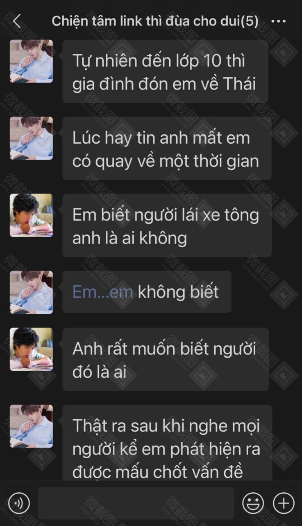
Task: Select the 'Thật ra sau khi nghe mọi' bubble
Action: [167, 443]
